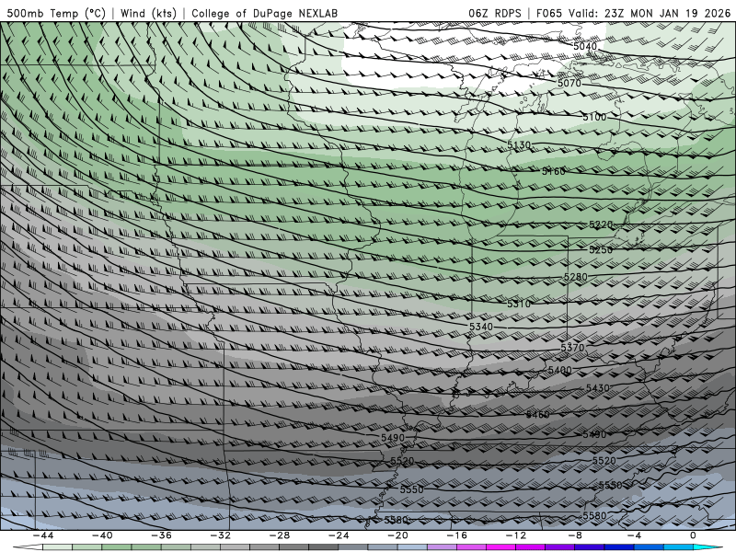Select the 5070 height contour label
This screenshot has width=736, height=552.
click(569, 83)
